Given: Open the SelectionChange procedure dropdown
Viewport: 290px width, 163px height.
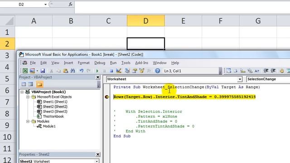Looking at the screenshot, I should click(268, 79).
